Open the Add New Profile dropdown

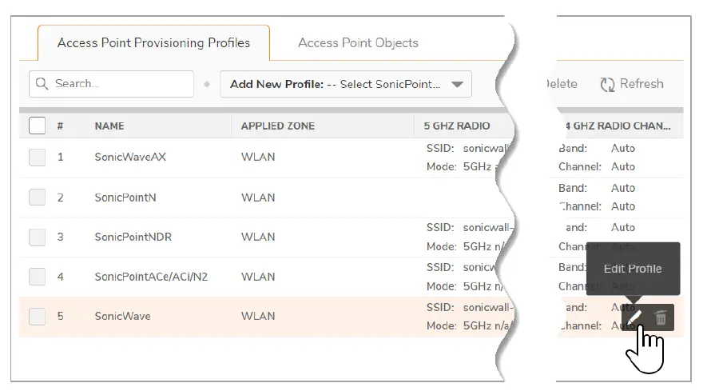click(346, 84)
